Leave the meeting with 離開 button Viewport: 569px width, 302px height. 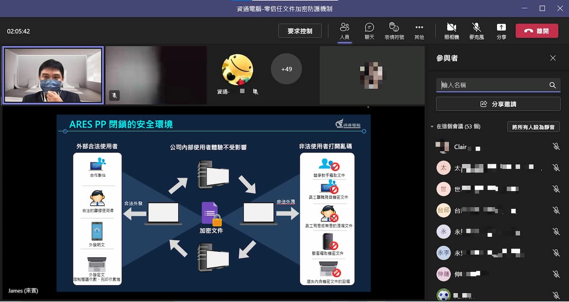click(x=537, y=31)
